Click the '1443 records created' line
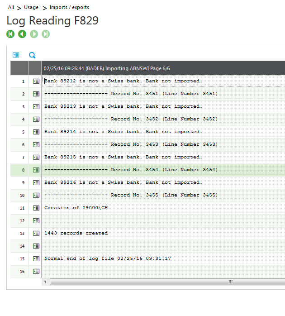 click(x=76, y=233)
